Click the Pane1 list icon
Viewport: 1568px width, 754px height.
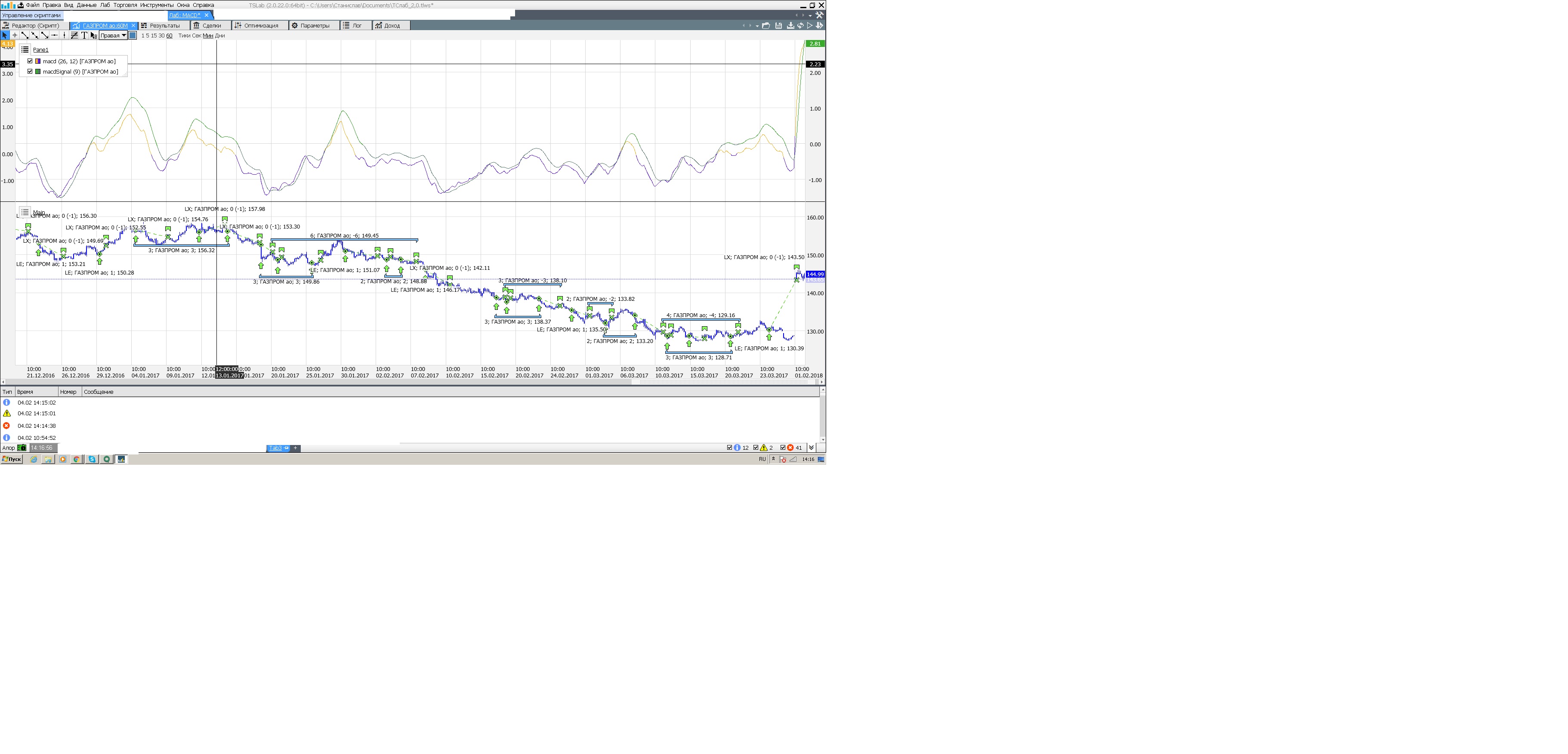tap(25, 49)
